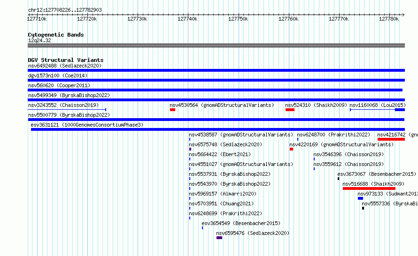Select the blue bar for nsv560620
The height and width of the screenshot is (256, 418).
pos(215,90)
